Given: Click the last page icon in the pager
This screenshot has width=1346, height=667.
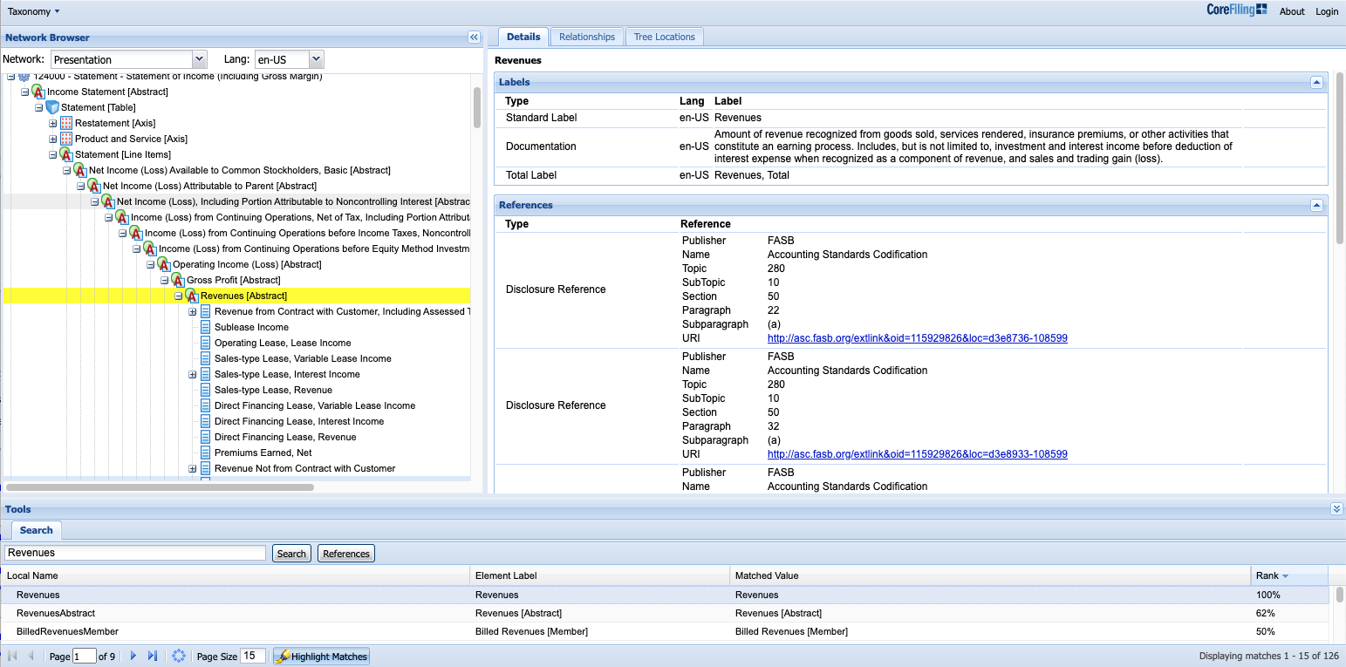Looking at the screenshot, I should (x=152, y=656).
